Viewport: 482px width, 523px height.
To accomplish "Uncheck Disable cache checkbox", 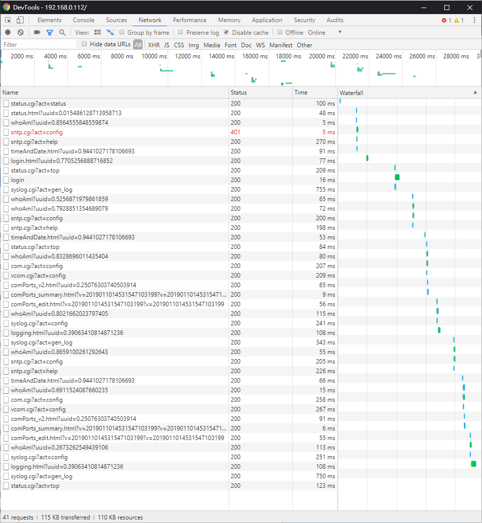I will pyautogui.click(x=226, y=32).
